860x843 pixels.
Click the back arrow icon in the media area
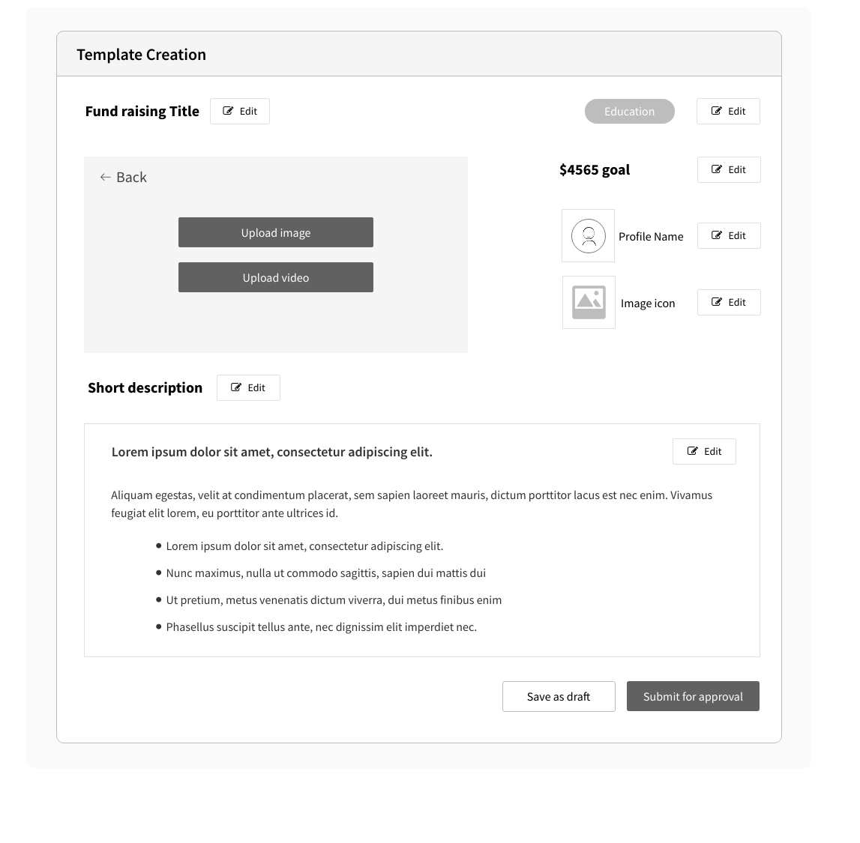pos(105,177)
